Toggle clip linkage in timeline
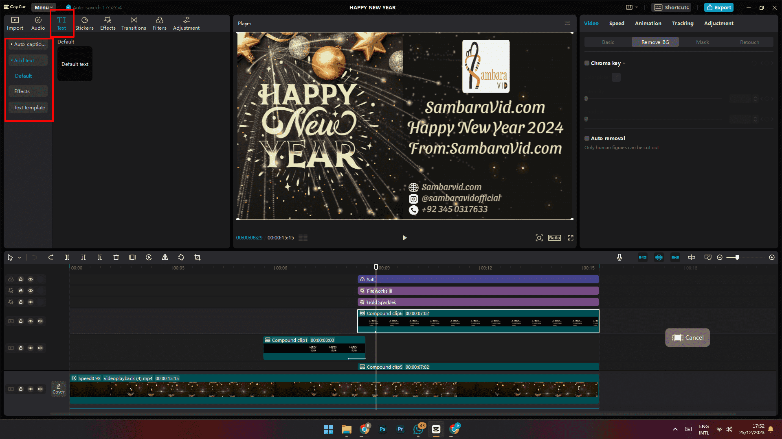 click(675, 257)
